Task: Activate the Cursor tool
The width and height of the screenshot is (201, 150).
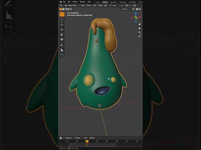Action: pos(62,19)
